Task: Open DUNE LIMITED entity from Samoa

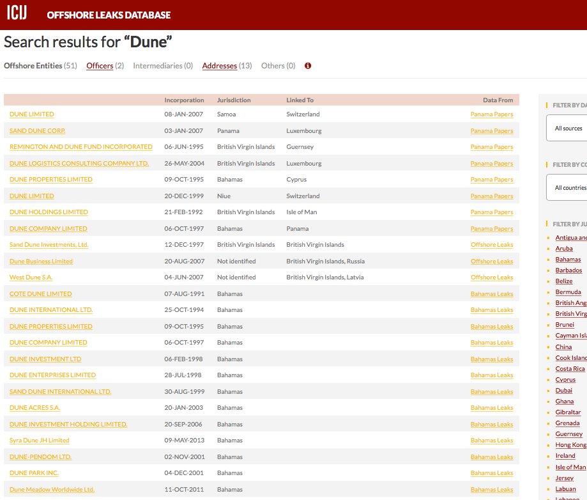Action: 31,114
